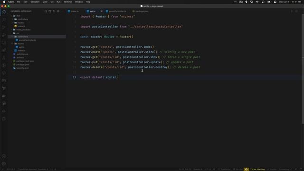
Task: Click the headphones icon in the macOS menu bar
Action: click(263, 2)
